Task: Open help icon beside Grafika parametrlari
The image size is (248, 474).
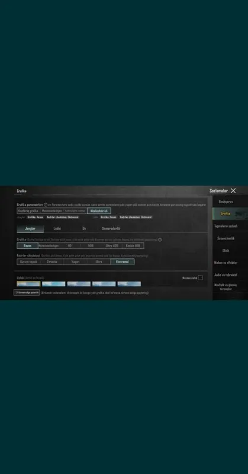Action: 46,204
